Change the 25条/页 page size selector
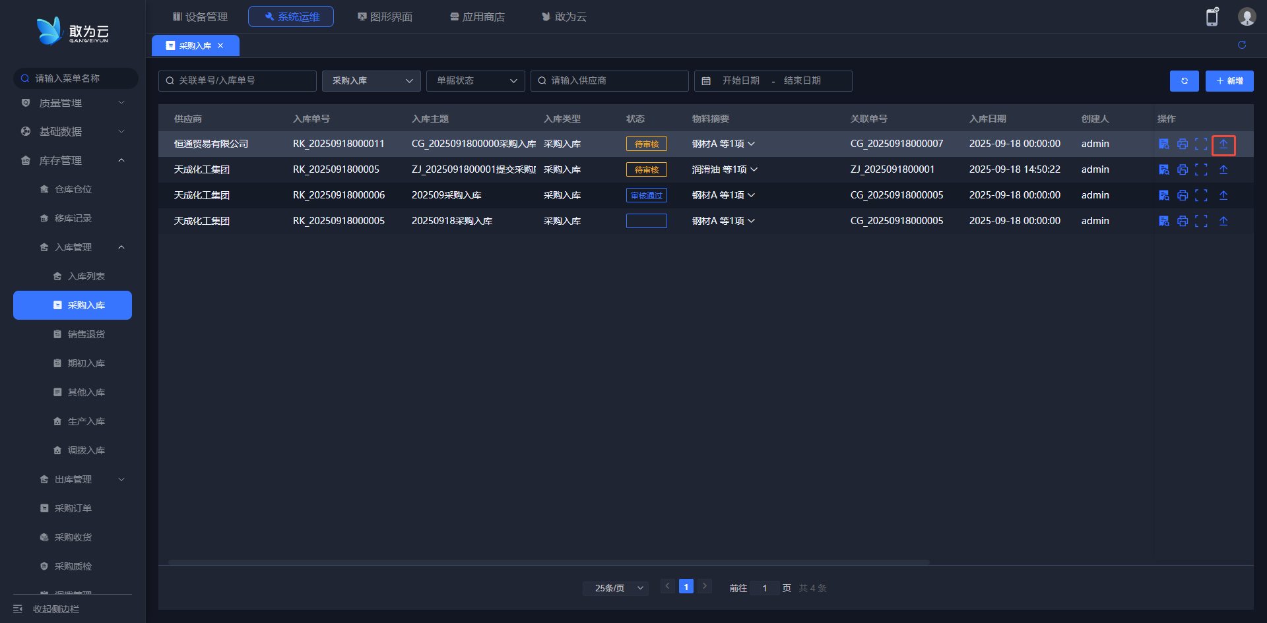 click(x=616, y=588)
